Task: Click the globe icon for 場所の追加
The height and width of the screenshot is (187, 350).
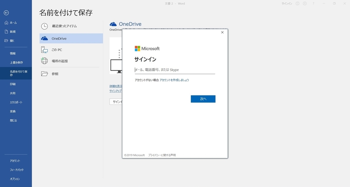Action: [x=44, y=61]
